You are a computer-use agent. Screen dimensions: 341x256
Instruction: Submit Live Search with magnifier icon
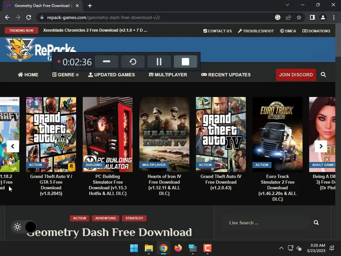click(x=316, y=222)
